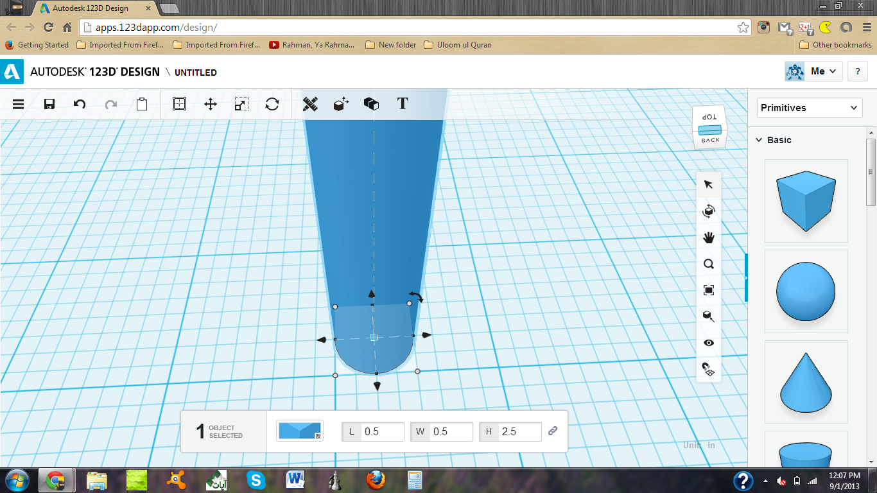Toggle the lock-proportions chain link
The image size is (877, 493).
click(x=553, y=431)
